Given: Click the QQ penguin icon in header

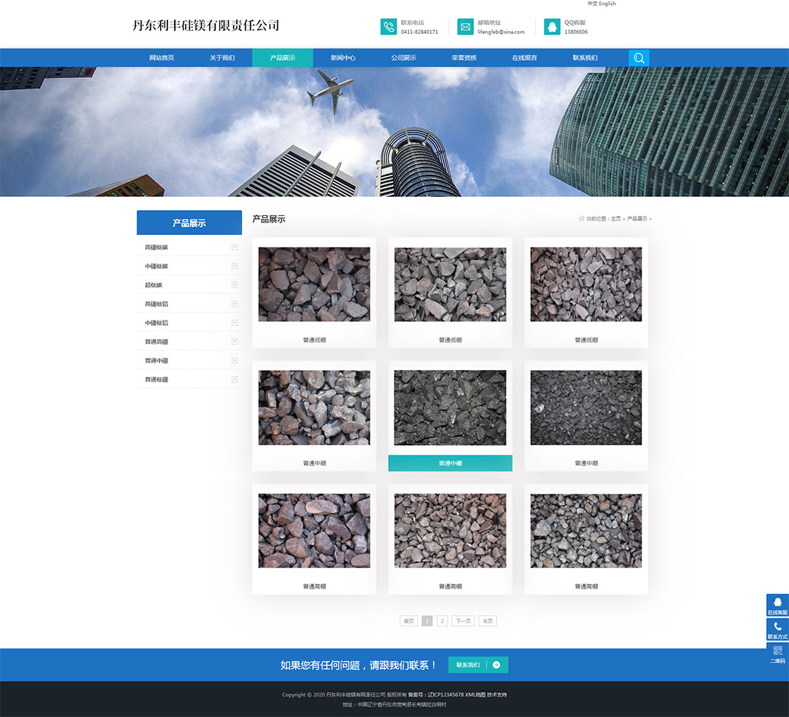Looking at the screenshot, I should tap(552, 27).
